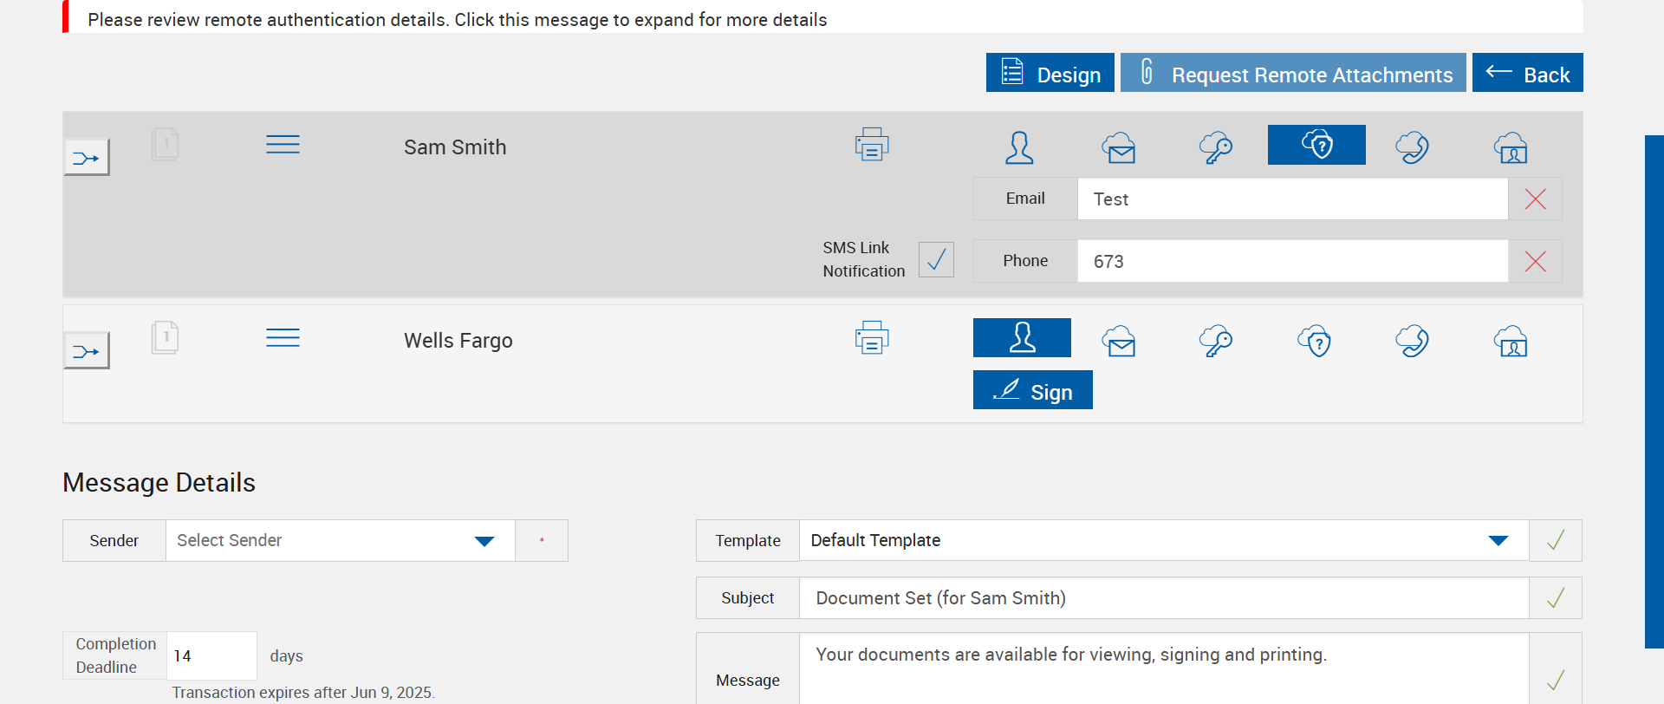Click the reorder lines icon for Sam Smith
Image resolution: width=1664 pixels, height=704 pixels.
tap(283, 145)
